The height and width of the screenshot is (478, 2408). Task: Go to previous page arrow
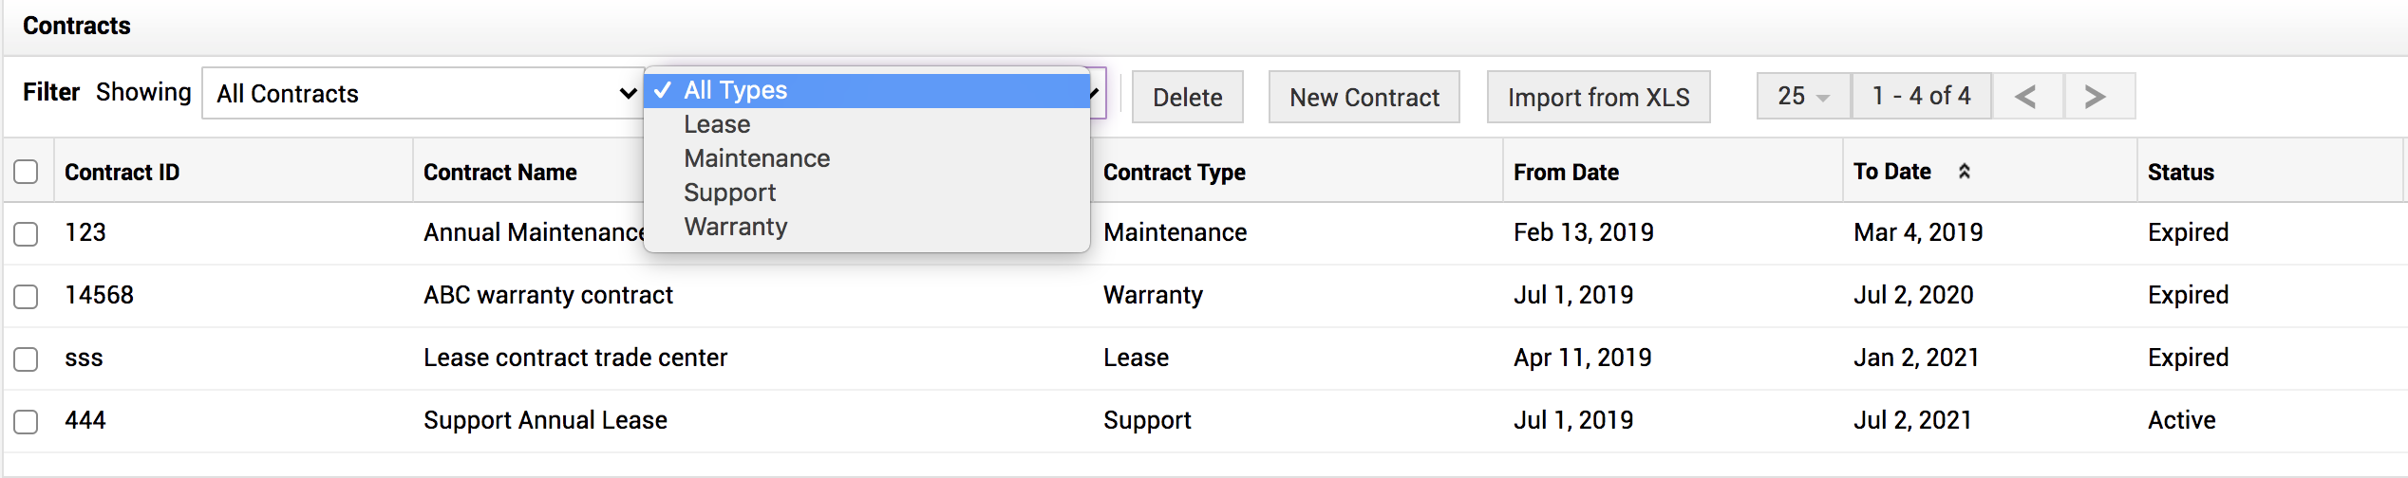(x=2026, y=97)
